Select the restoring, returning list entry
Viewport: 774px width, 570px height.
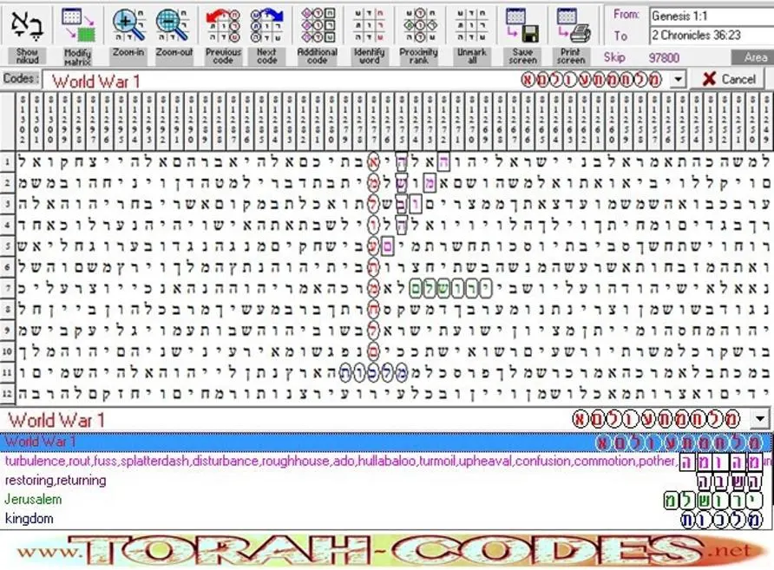[x=385, y=481]
